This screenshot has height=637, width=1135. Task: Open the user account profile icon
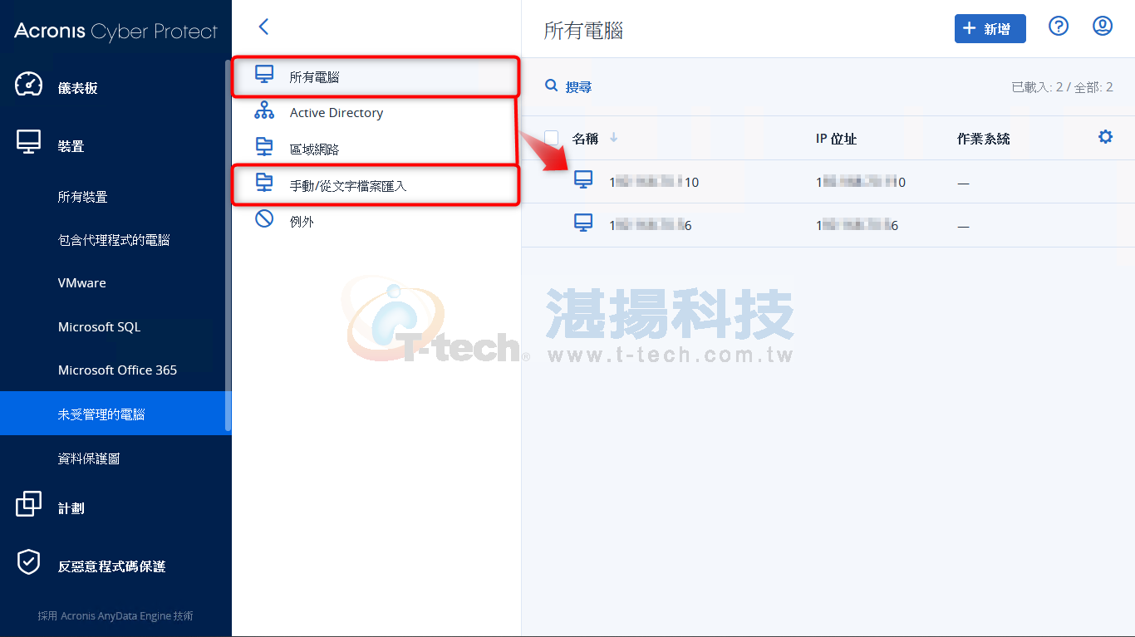(x=1102, y=27)
